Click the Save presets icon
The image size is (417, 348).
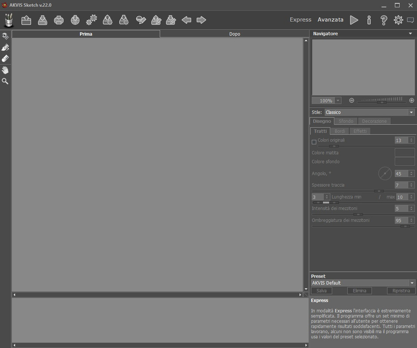124,20
